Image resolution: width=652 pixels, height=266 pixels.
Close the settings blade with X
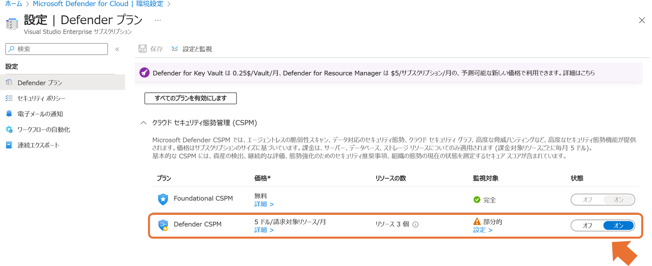642,20
